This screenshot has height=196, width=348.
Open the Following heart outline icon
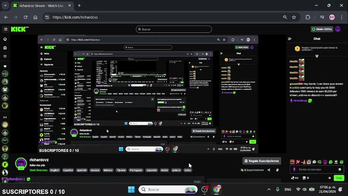click(5, 56)
